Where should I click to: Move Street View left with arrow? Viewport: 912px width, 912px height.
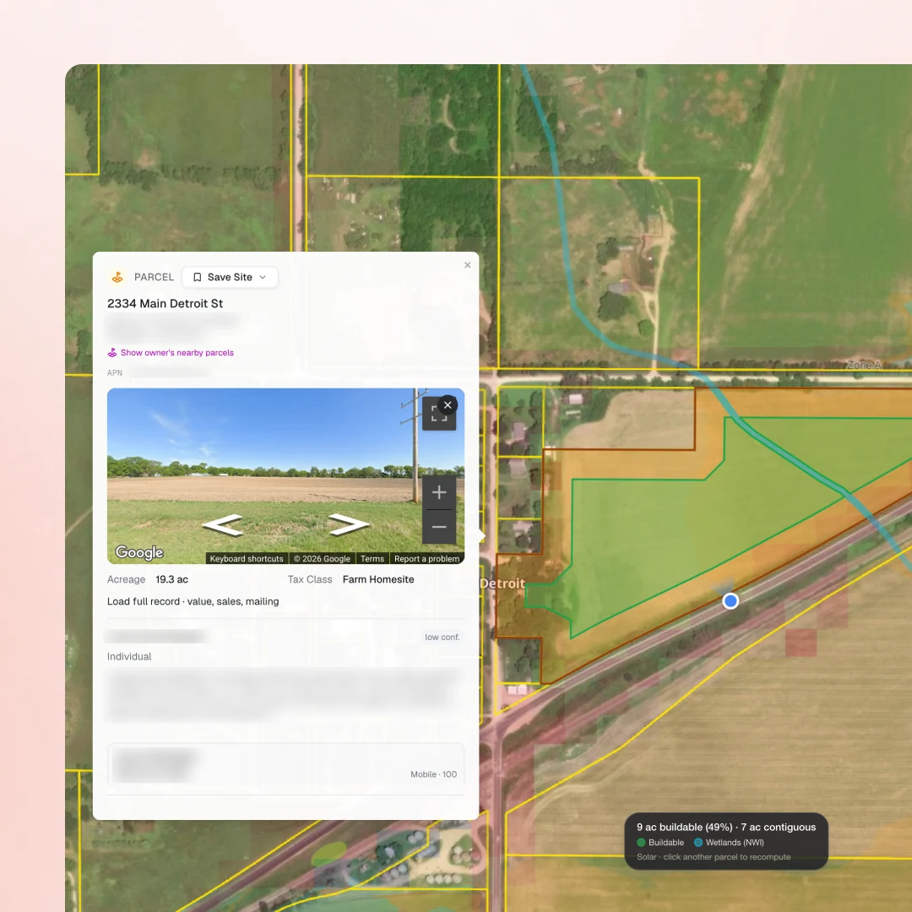pyautogui.click(x=222, y=524)
